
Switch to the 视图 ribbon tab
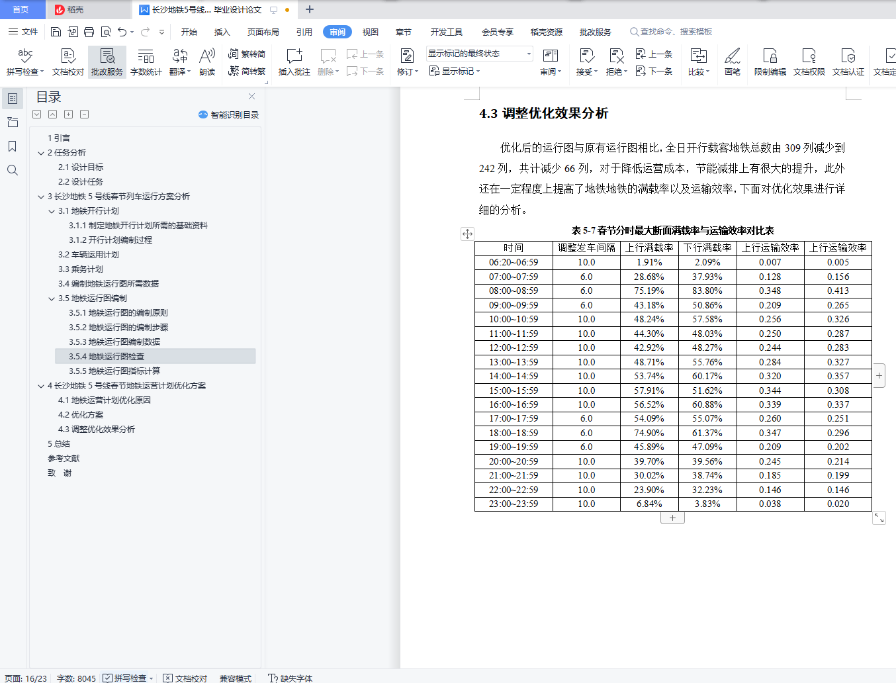(371, 32)
